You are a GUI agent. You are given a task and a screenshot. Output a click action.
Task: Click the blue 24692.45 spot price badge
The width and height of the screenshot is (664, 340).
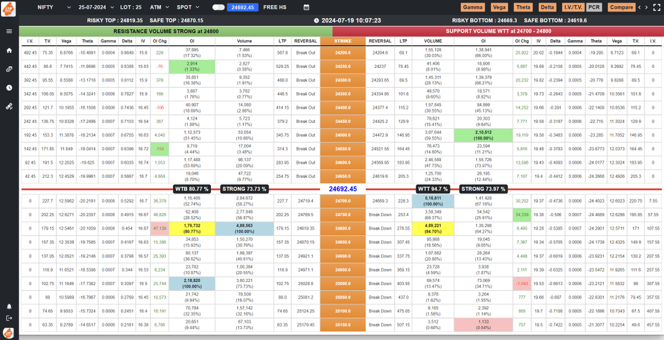point(243,7)
